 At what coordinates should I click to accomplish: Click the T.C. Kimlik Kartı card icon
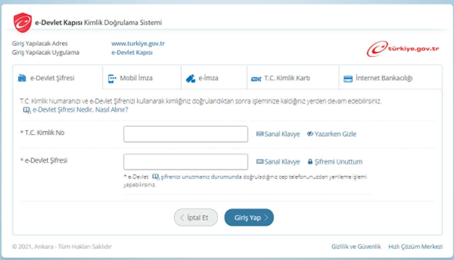[256, 79]
